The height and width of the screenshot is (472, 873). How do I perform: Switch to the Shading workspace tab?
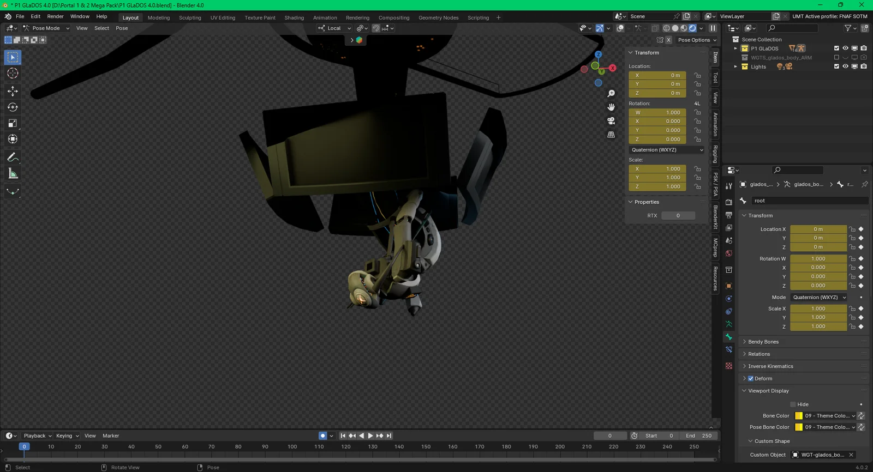click(x=294, y=17)
